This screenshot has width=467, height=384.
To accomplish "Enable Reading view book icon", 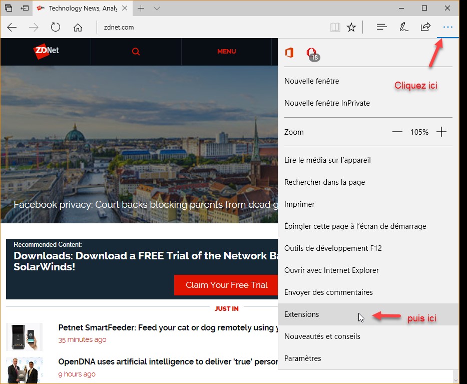I will tap(335, 28).
